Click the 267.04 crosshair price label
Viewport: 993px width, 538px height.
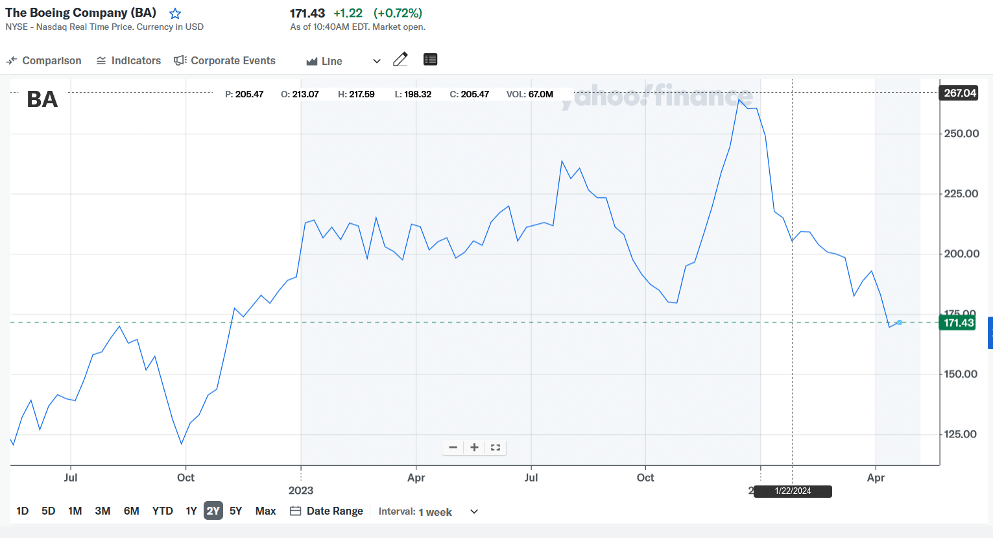[x=959, y=93]
